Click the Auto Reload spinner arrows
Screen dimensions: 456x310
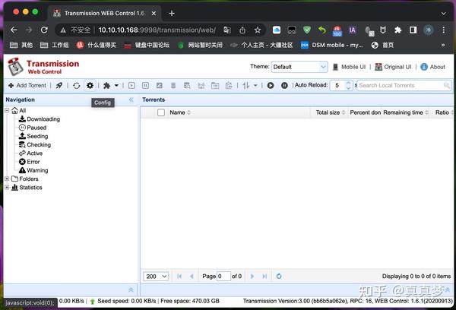click(348, 86)
